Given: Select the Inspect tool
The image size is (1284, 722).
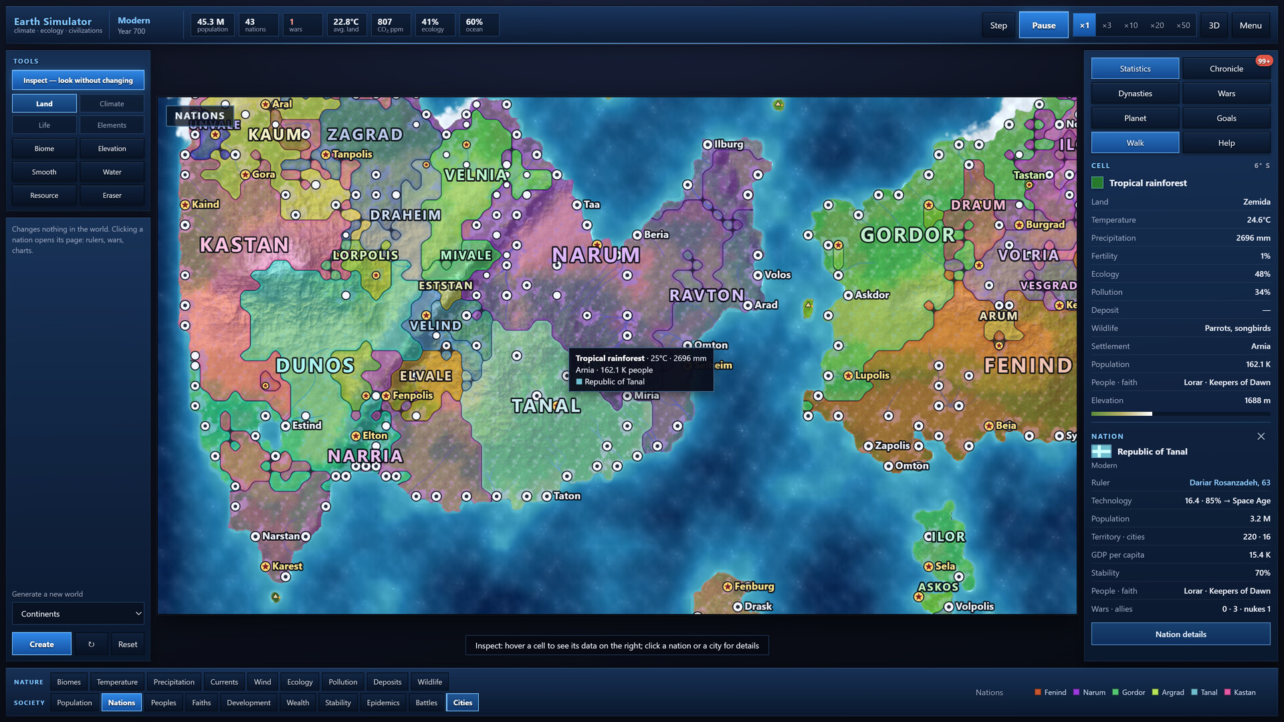Looking at the screenshot, I should 78,80.
